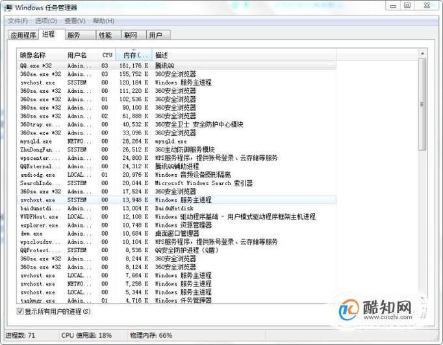Click the 物理内存: 66% status entry
The height and width of the screenshot is (345, 443).
click(151, 335)
